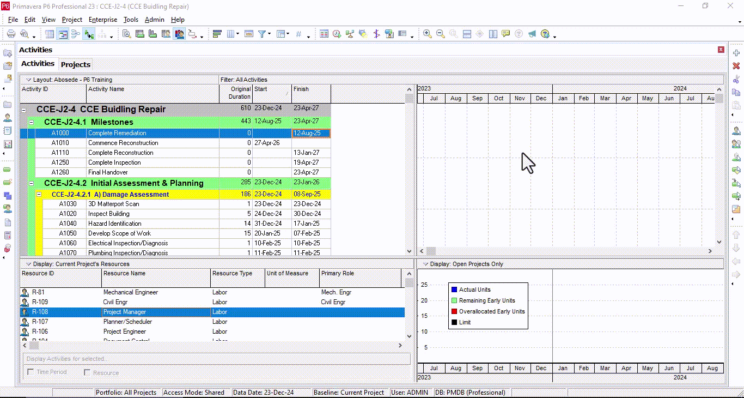Screen dimensions: 744x398
Task: Sort by the Original Duration column header
Action: 236,93
